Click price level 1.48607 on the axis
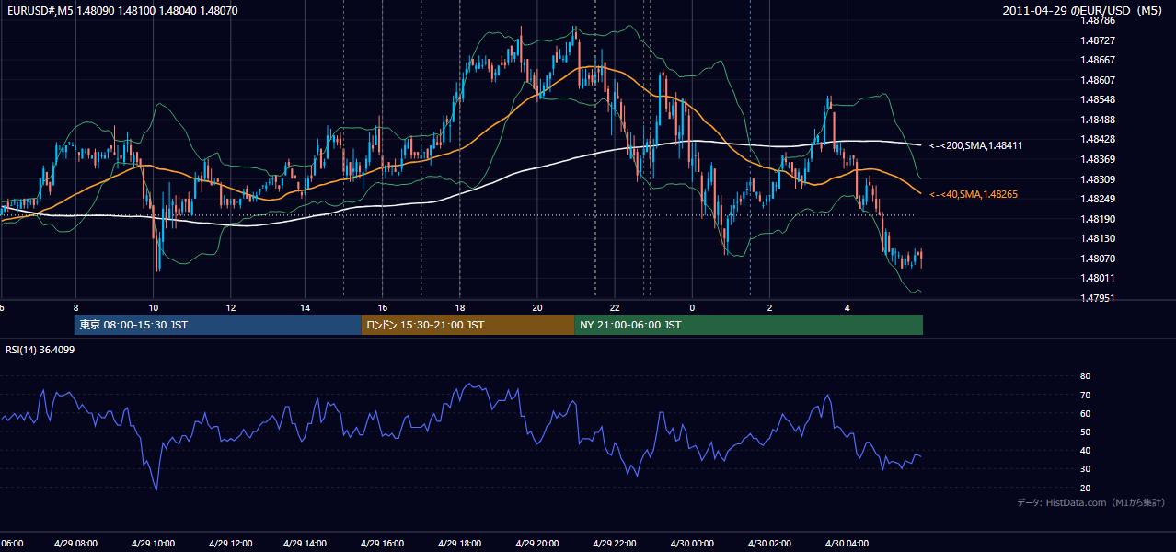The width and height of the screenshot is (1176, 552). [1098, 80]
